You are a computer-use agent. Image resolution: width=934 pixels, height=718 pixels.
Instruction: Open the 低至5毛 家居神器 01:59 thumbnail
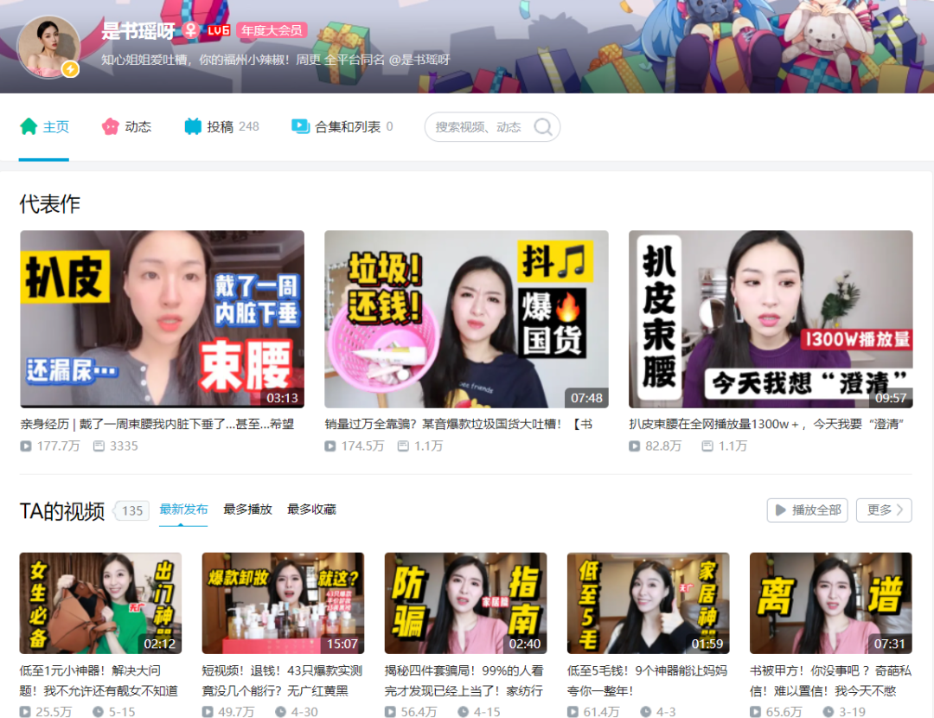tap(648, 603)
